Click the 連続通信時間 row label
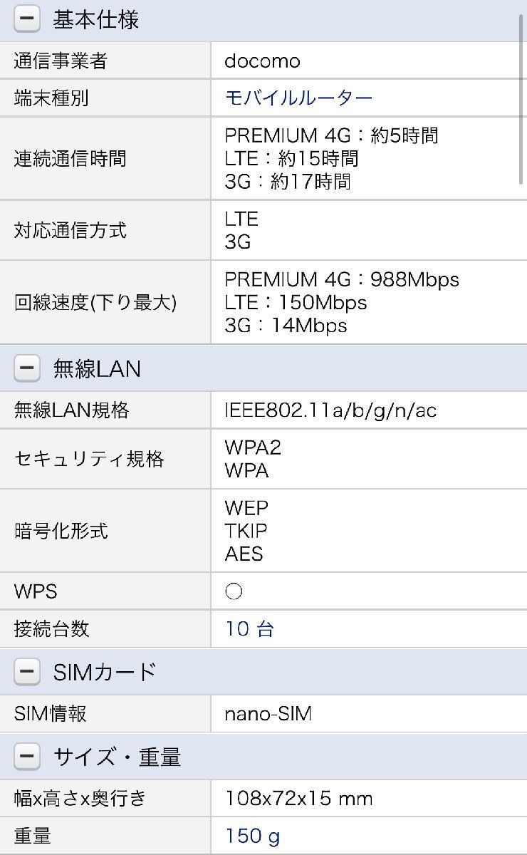Viewport: 527px width, 855px height. [70, 158]
